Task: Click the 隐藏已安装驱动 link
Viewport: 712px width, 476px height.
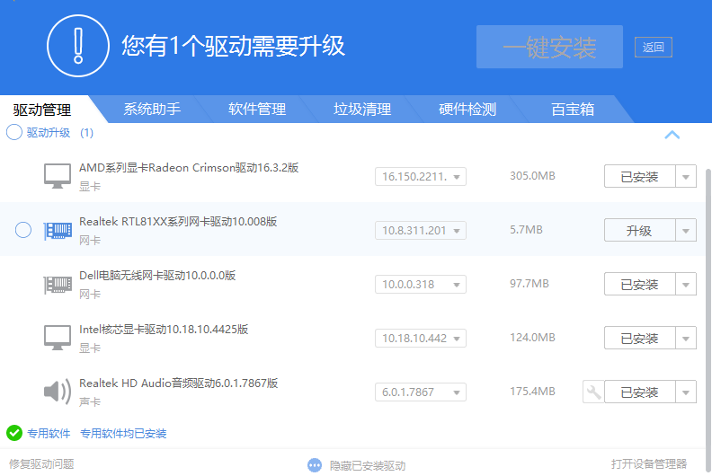Action: [x=368, y=465]
